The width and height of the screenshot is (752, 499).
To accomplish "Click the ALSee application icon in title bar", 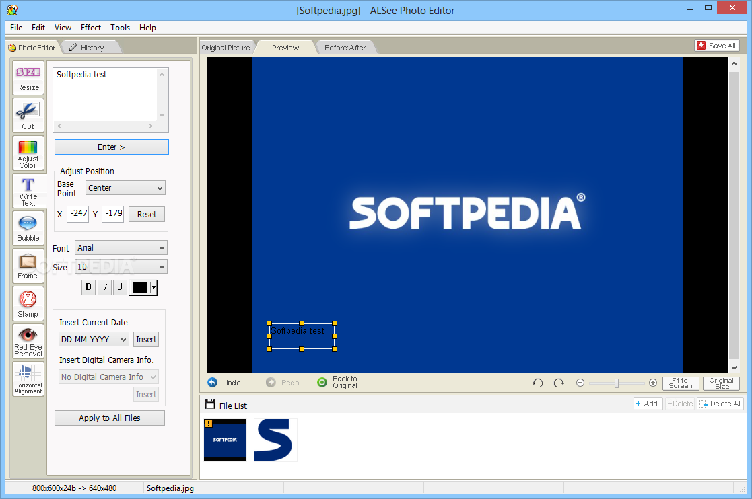I will (x=12, y=10).
